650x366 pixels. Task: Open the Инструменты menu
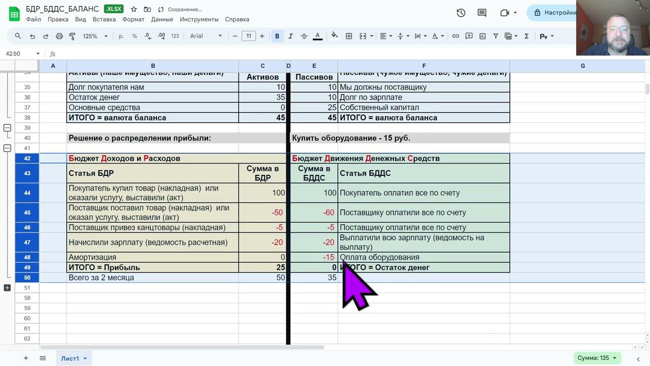point(199,19)
